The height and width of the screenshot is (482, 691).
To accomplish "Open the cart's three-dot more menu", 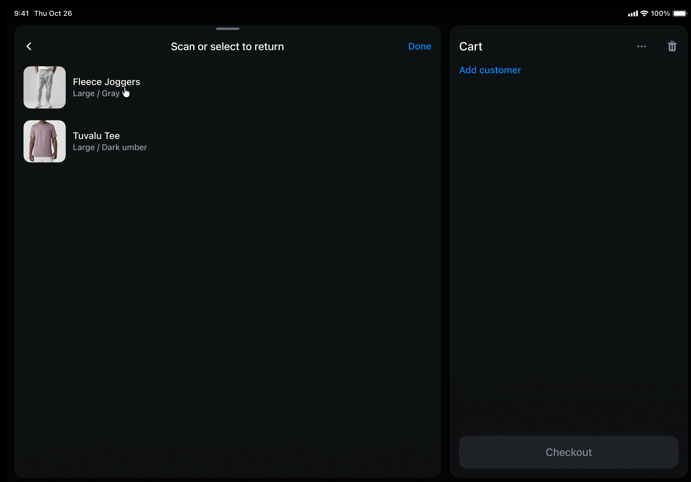I will pyautogui.click(x=641, y=46).
